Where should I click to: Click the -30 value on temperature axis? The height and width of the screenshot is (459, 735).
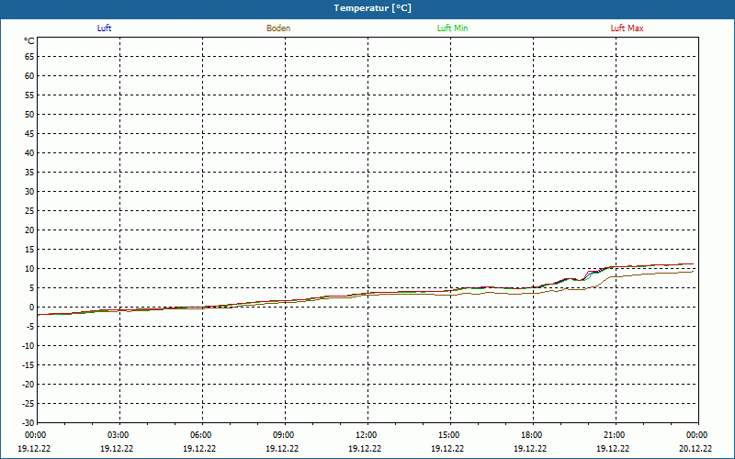[x=28, y=422]
